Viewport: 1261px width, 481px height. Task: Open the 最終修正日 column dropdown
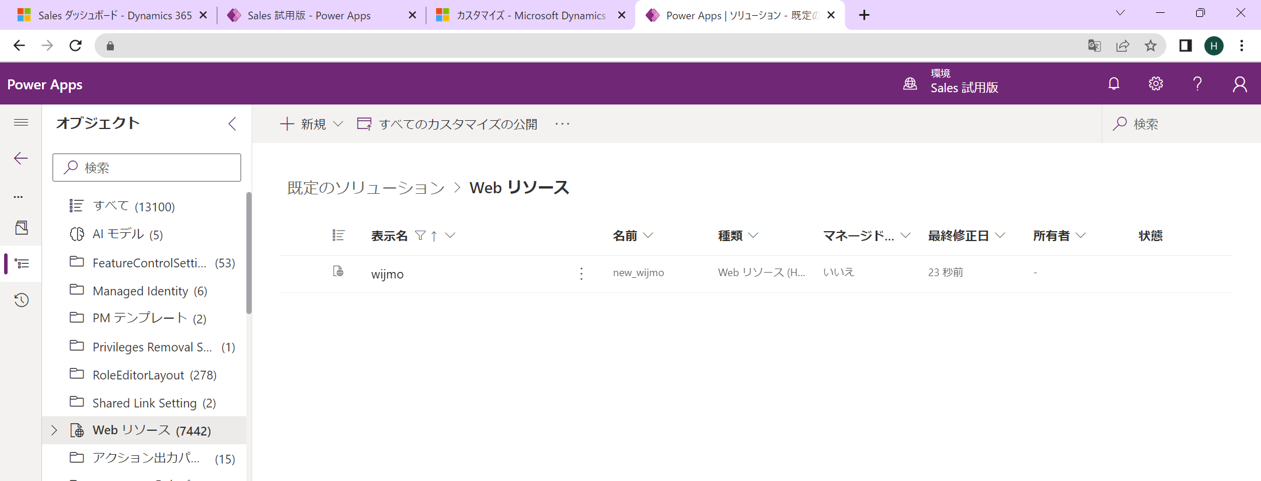[1000, 235]
